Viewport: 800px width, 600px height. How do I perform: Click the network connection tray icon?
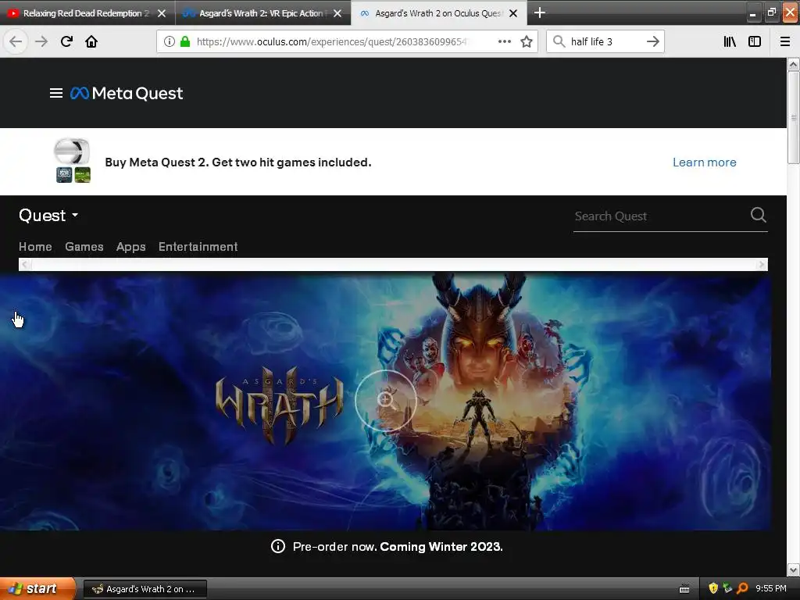[x=727, y=588]
